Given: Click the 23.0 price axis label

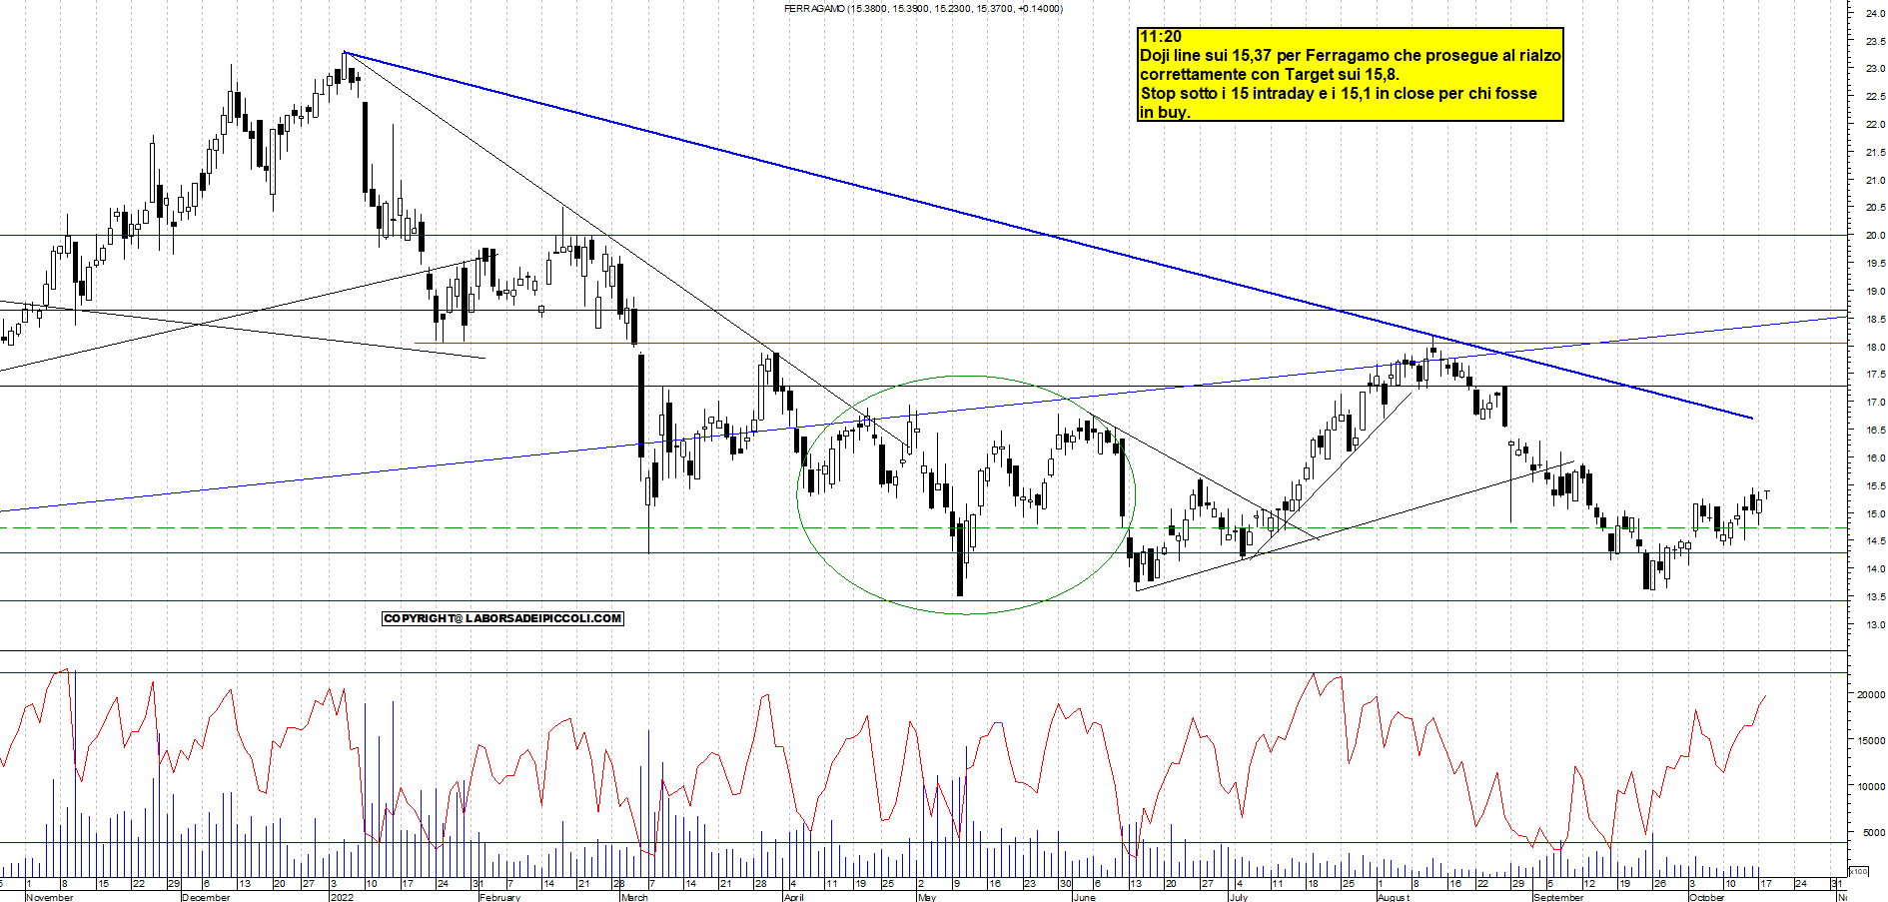Looking at the screenshot, I should (x=1875, y=69).
